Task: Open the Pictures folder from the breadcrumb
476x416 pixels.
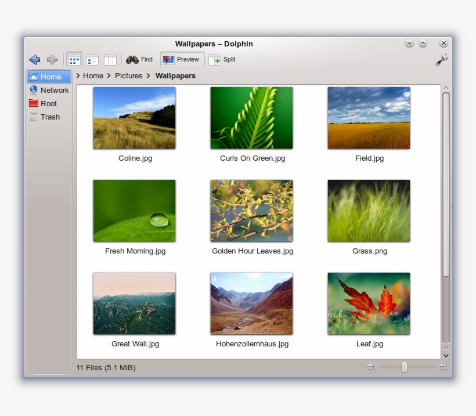Action: [x=128, y=76]
